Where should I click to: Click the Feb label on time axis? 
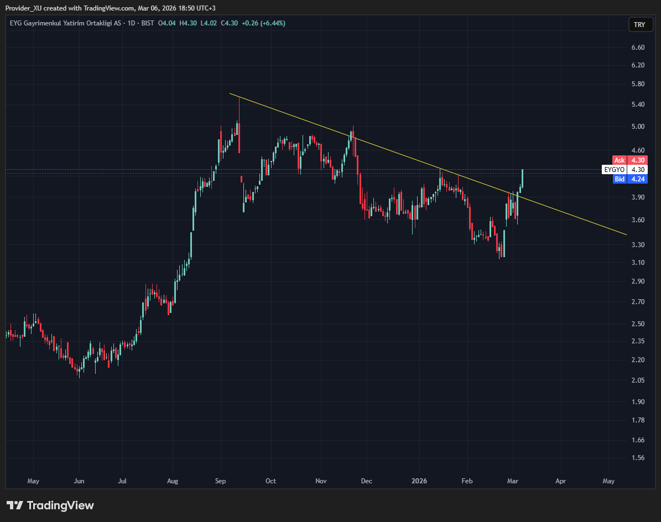tap(467, 481)
